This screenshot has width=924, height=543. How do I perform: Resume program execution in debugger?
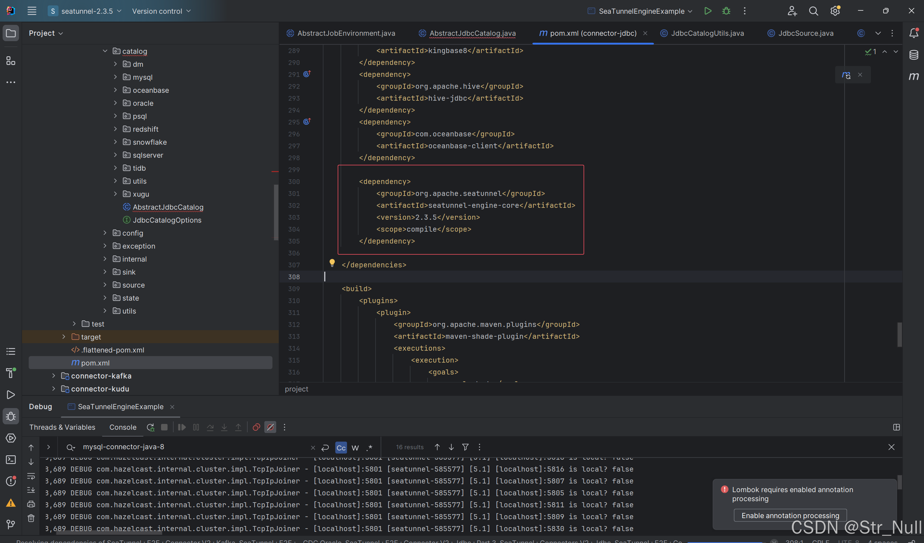tap(182, 427)
